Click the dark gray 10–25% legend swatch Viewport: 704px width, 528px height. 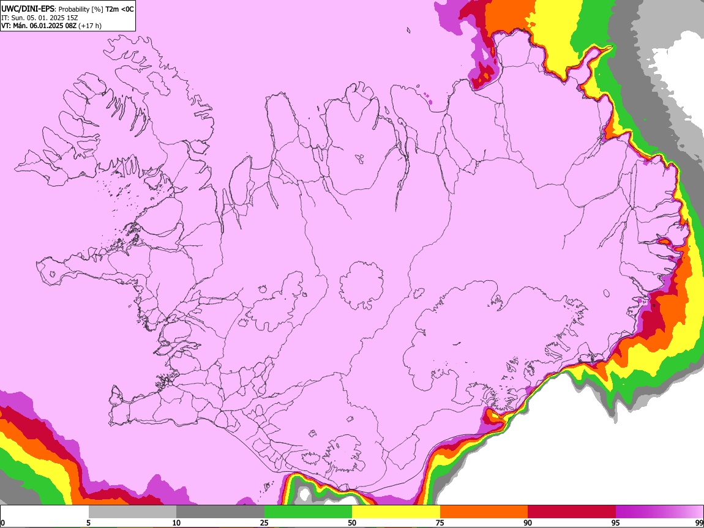pyautogui.click(x=220, y=512)
